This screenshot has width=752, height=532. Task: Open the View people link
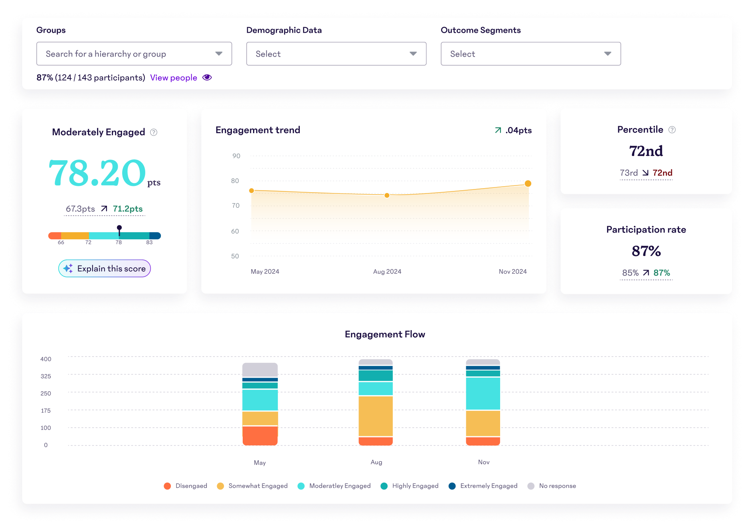174,78
